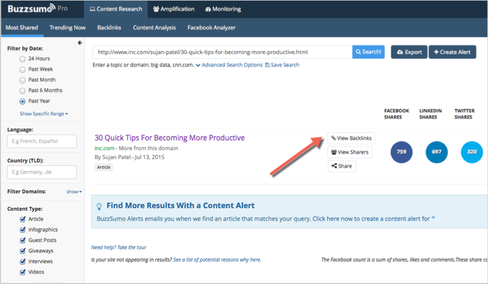Image resolution: width=488 pixels, height=284 pixels.
Task: Open Content Research top menu
Action: pyautogui.click(x=116, y=9)
